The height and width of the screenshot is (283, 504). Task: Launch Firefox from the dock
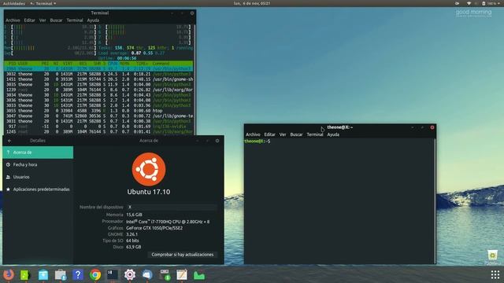9,274
